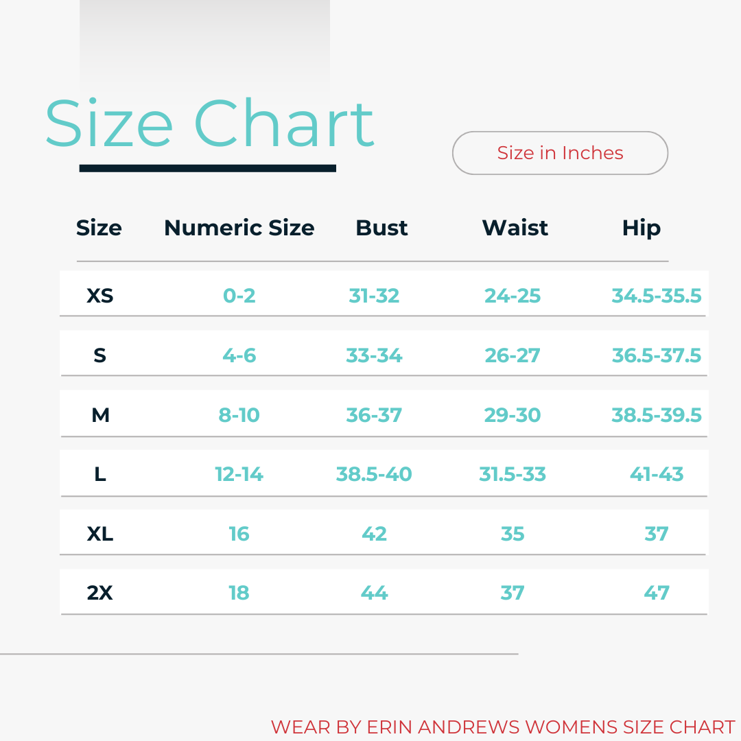
Task: Click the Size in Inches button
Action: tap(560, 153)
